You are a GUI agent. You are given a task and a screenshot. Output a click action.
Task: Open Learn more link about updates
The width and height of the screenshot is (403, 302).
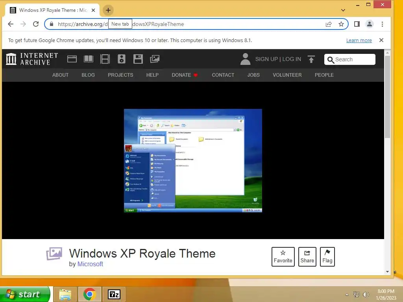359,41
